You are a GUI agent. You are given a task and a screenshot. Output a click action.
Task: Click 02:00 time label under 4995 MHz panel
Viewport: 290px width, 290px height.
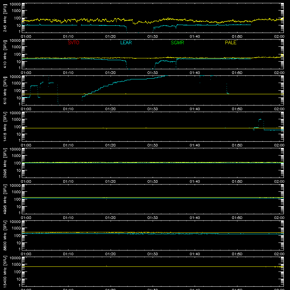coord(279,218)
